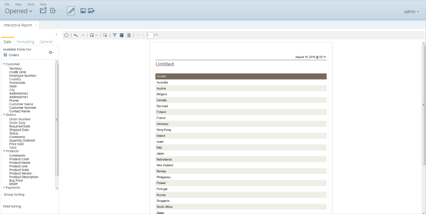Select the Shipped Date field
The image size is (426, 214).
[19, 130]
